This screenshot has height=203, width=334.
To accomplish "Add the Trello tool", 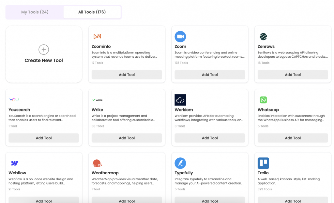I will coord(293,200).
